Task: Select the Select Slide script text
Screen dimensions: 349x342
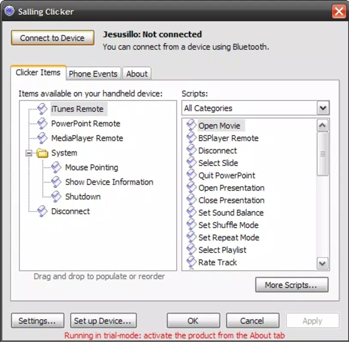Action: 218,163
